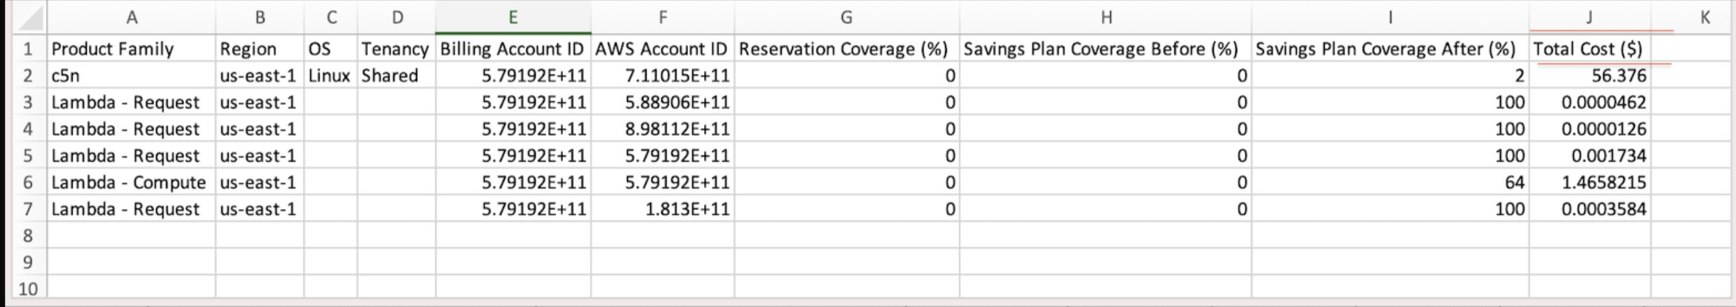Select column J header
This screenshot has height=307, width=1736.
[x=1589, y=17]
